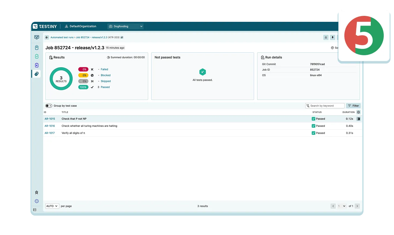Open the page number dropdown
The image size is (394, 235).
pyautogui.click(x=342, y=206)
